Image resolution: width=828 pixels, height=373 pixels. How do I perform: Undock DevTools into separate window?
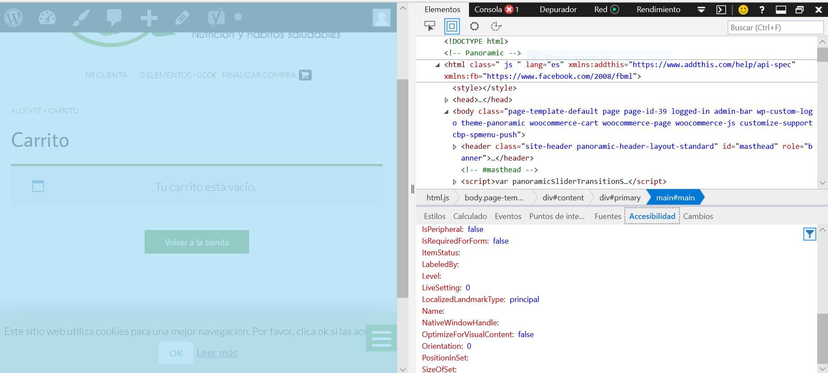pyautogui.click(x=800, y=10)
